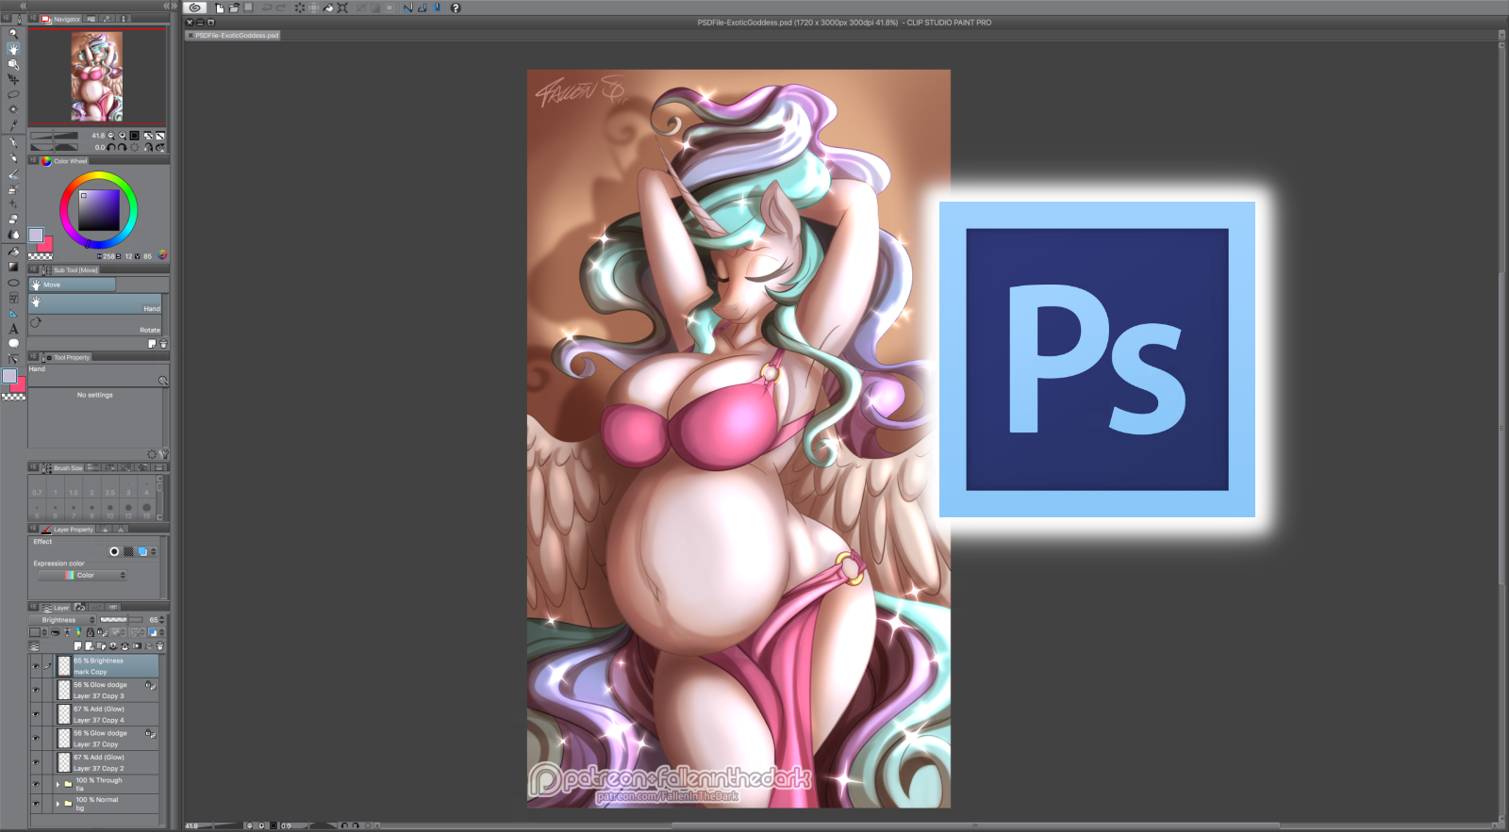Expand the tia layer folder
Image resolution: width=1509 pixels, height=832 pixels.
click(58, 784)
